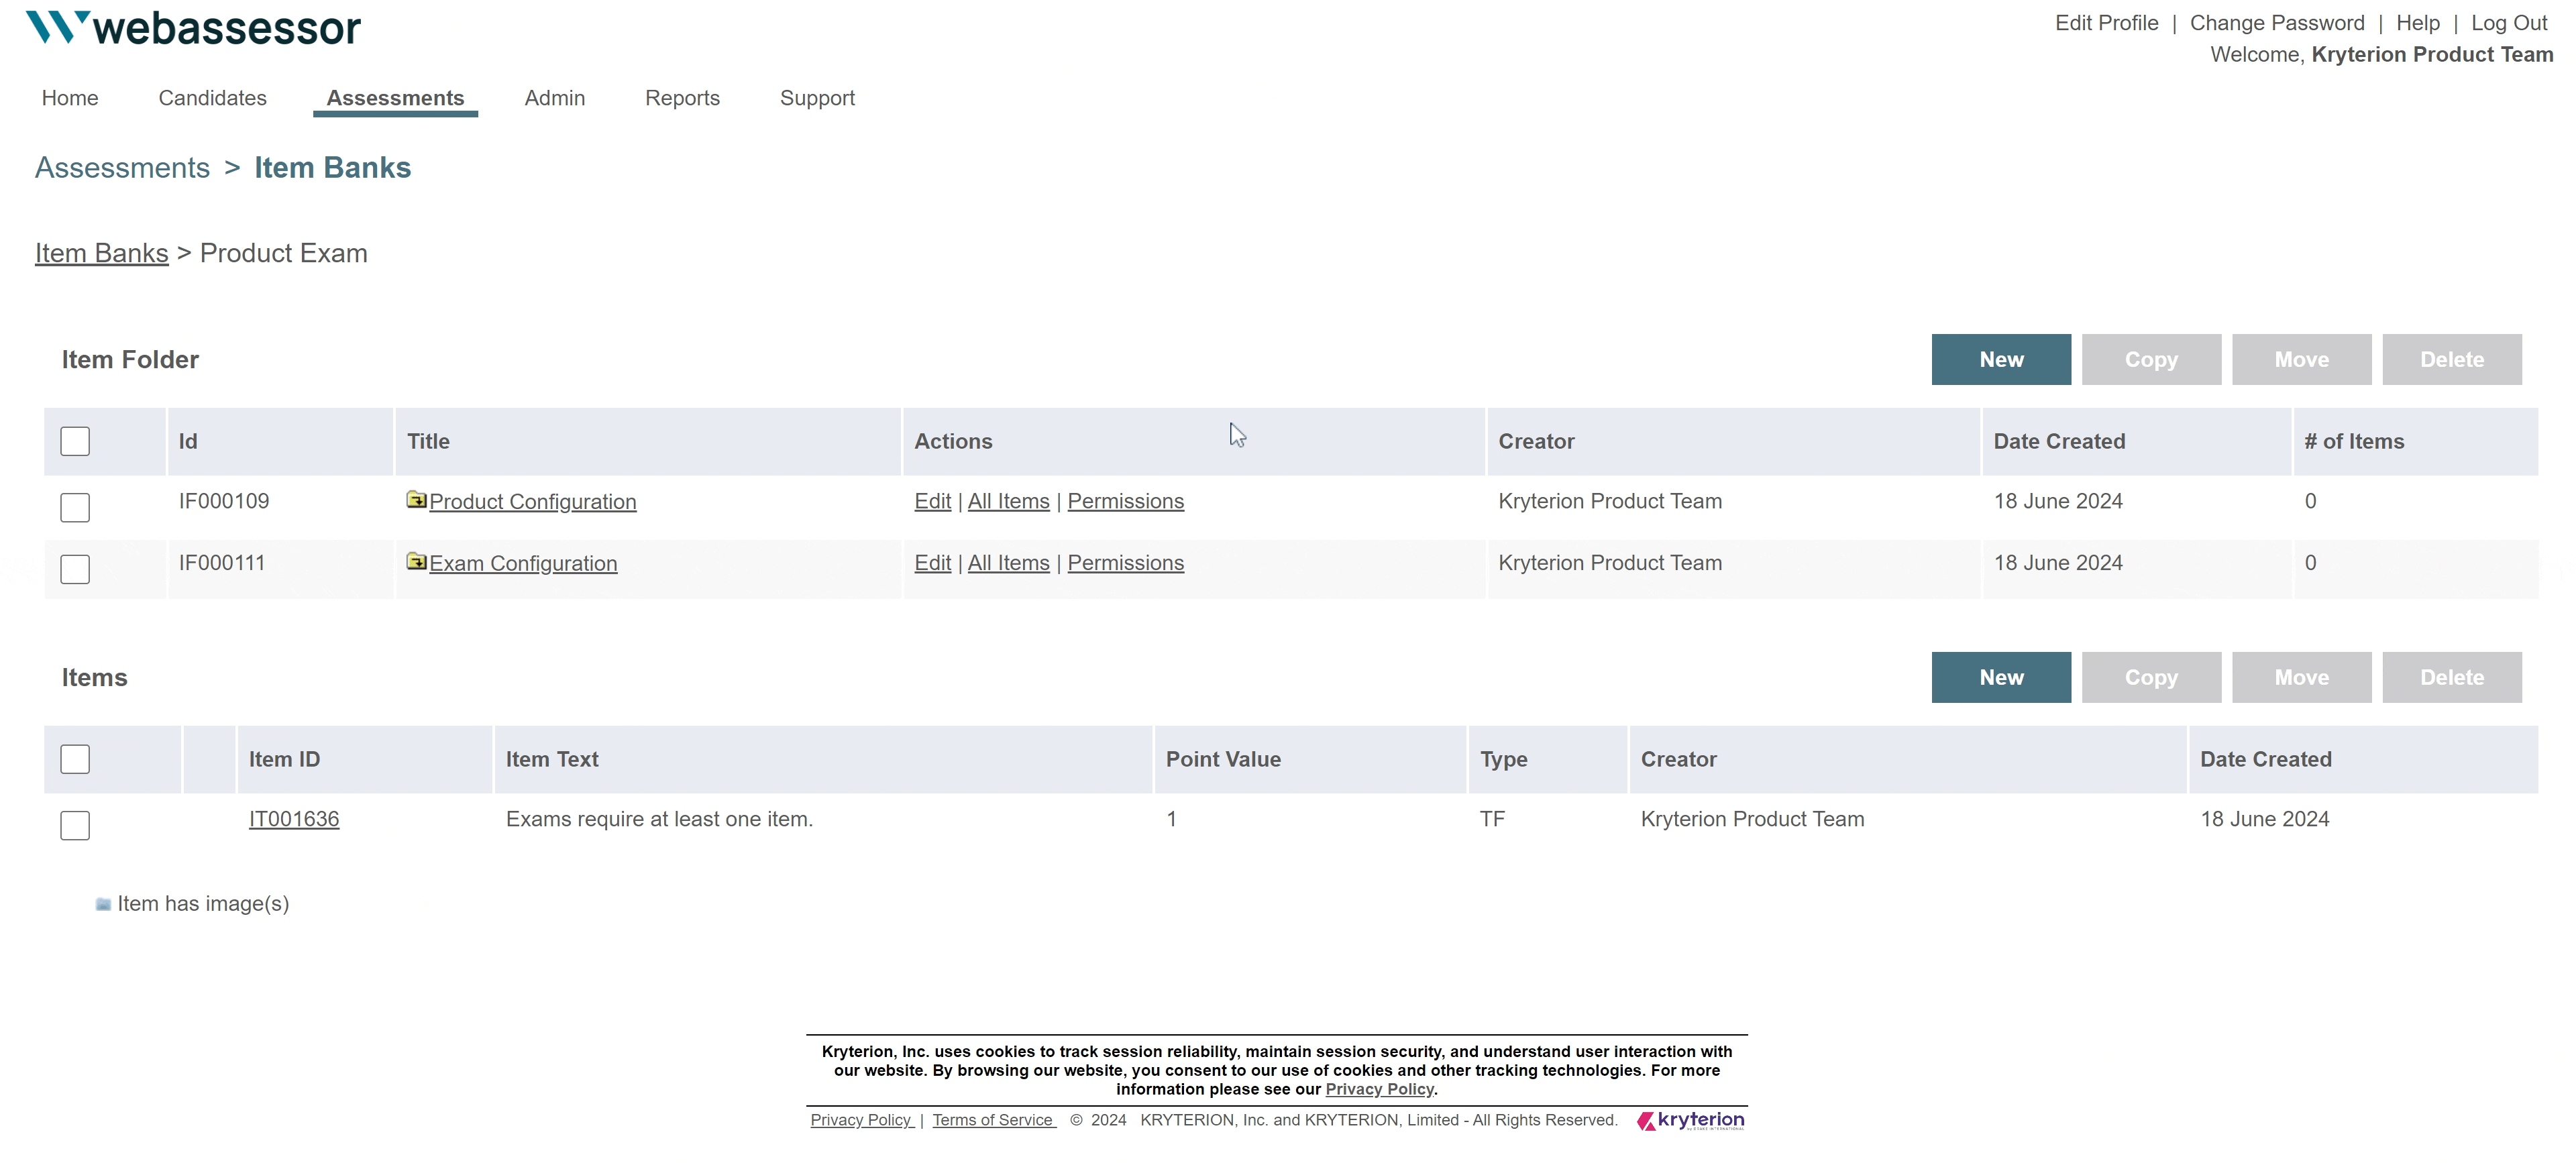Click the New button in Item Folder section
The image size is (2576, 1163).
pos(2001,359)
